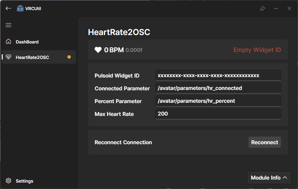Image resolution: width=298 pixels, height=189 pixels.
Task: Click the Max Heart Rate field
Action: click(x=218, y=114)
